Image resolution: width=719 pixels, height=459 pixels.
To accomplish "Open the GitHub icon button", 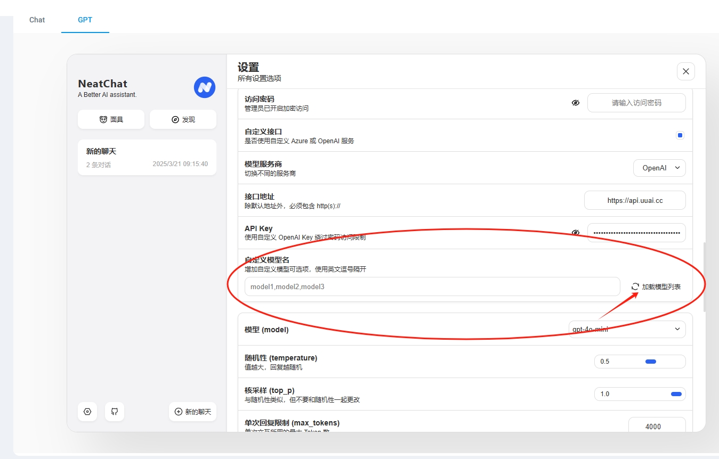I will [x=115, y=412].
